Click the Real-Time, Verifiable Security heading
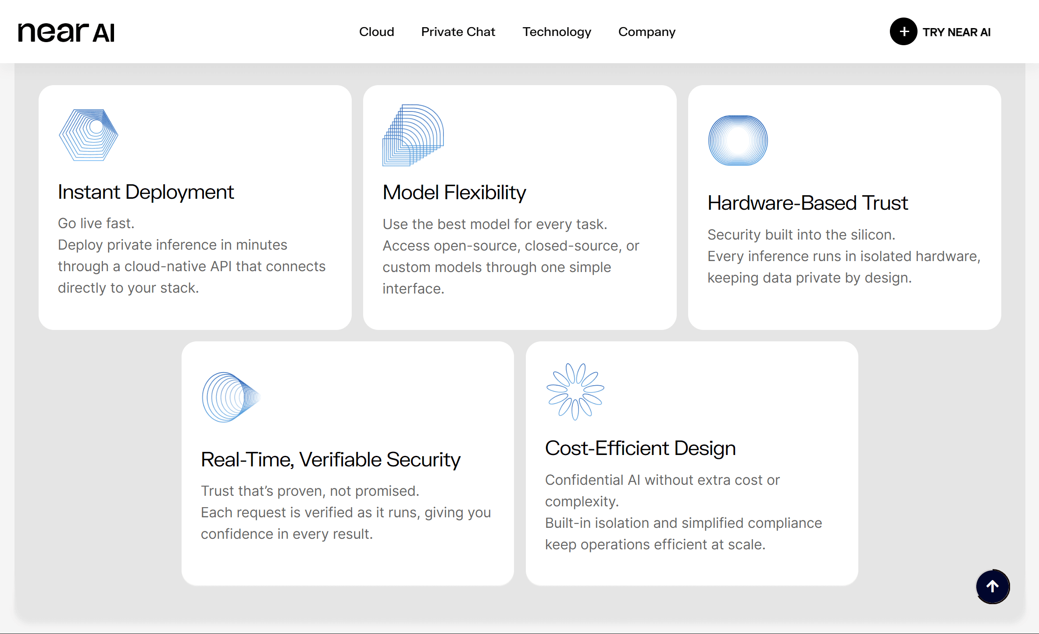 330,459
